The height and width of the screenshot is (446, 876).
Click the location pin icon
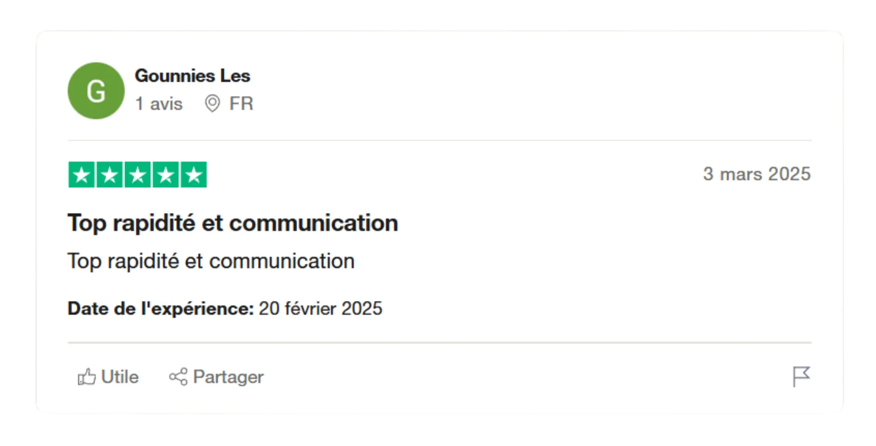pos(212,103)
